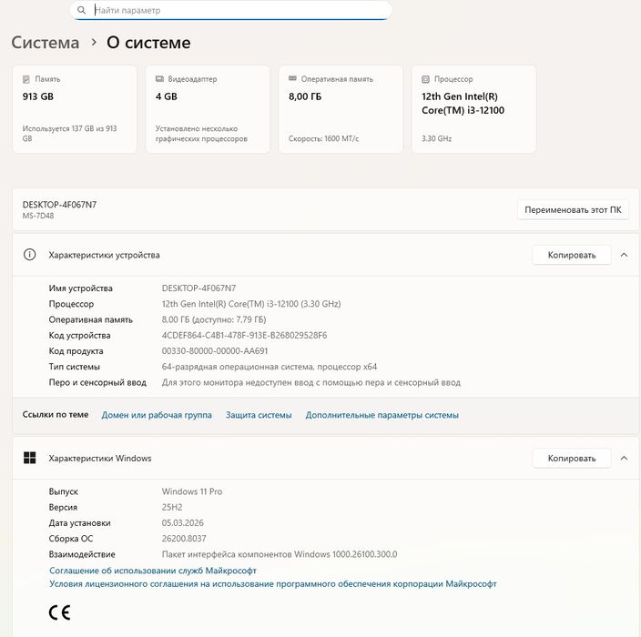
Task: Copy Windows specifications with Копировать
Action: click(572, 459)
